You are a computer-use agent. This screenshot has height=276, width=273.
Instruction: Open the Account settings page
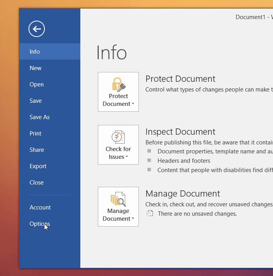tap(40, 207)
